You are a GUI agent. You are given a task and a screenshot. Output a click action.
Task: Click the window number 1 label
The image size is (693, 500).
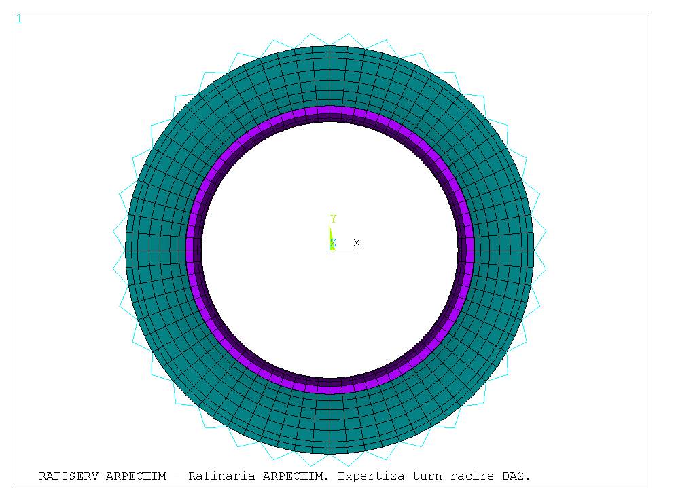click(19, 19)
